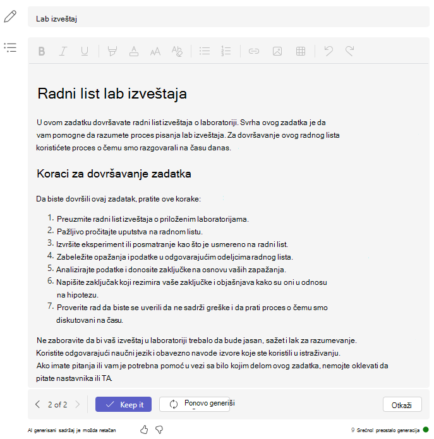The height and width of the screenshot is (439, 434).
Task: Open the font size tool
Action: pyautogui.click(x=155, y=51)
